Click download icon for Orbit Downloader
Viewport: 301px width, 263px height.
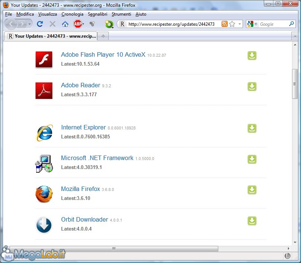coord(252,221)
